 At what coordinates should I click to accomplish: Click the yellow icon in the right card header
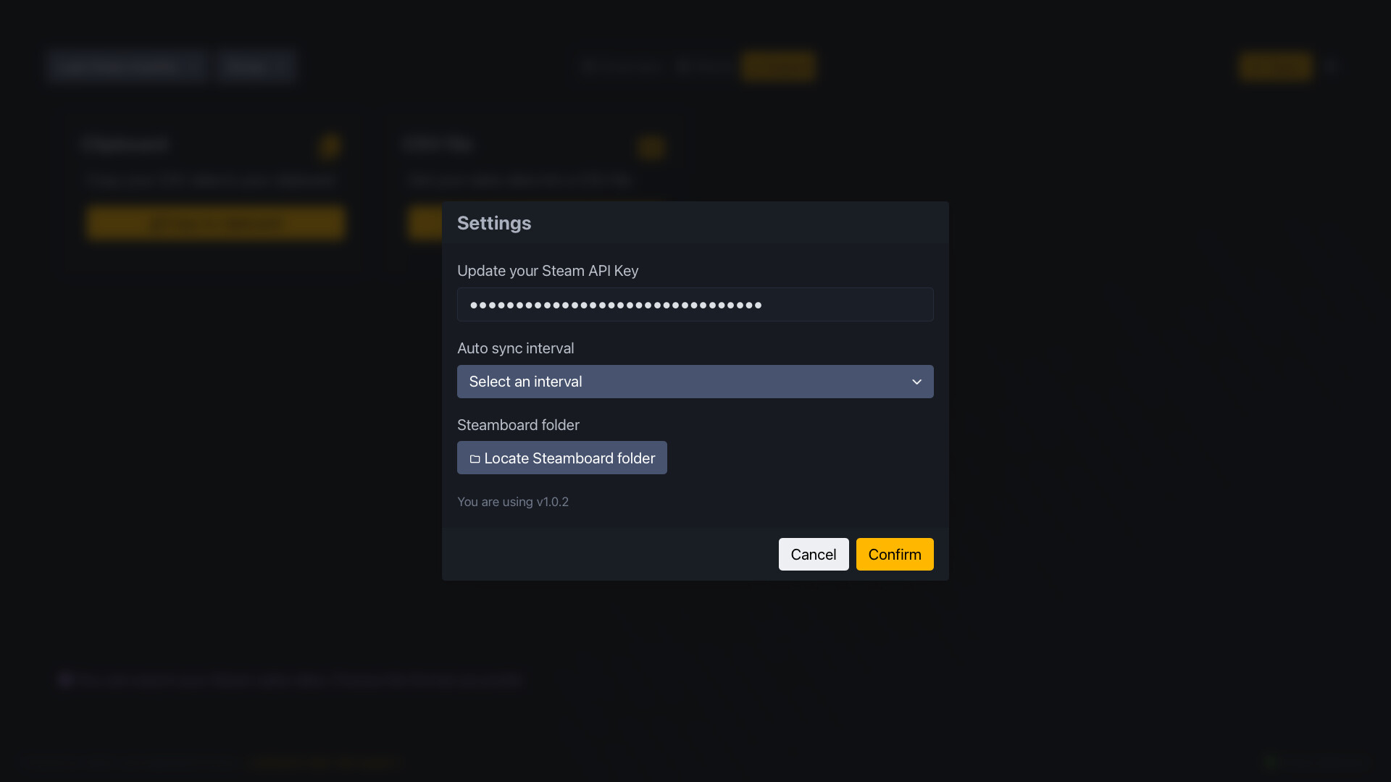click(x=651, y=148)
